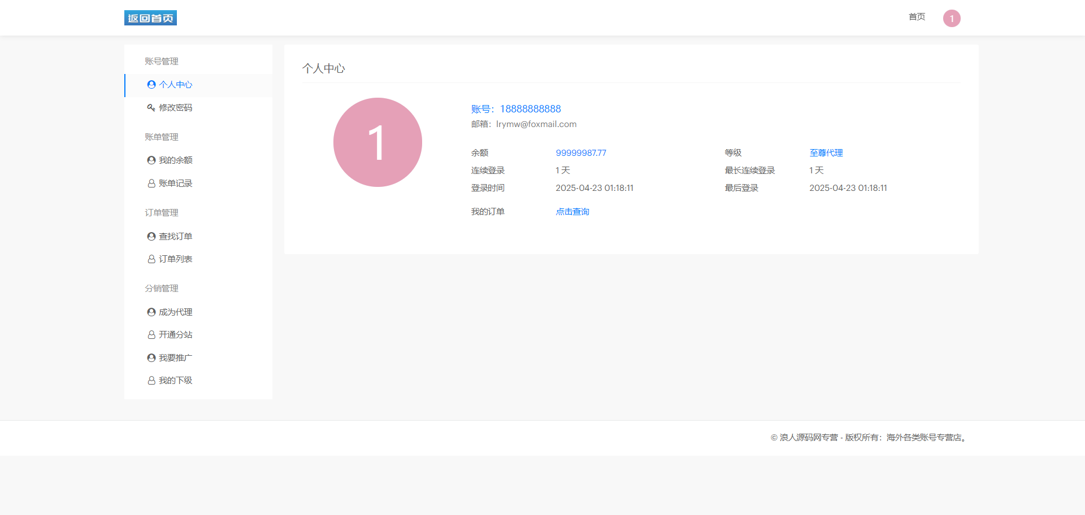Click the icon next to 账单记录
1085x515 pixels.
(151, 184)
